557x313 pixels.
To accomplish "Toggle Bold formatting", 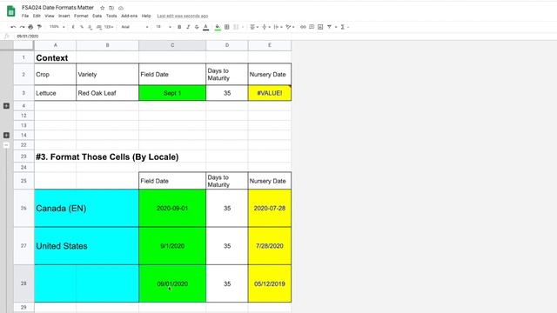I will click(179, 27).
